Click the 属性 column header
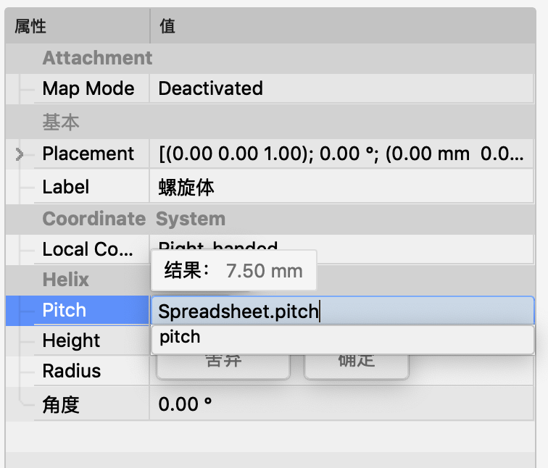 30,27
